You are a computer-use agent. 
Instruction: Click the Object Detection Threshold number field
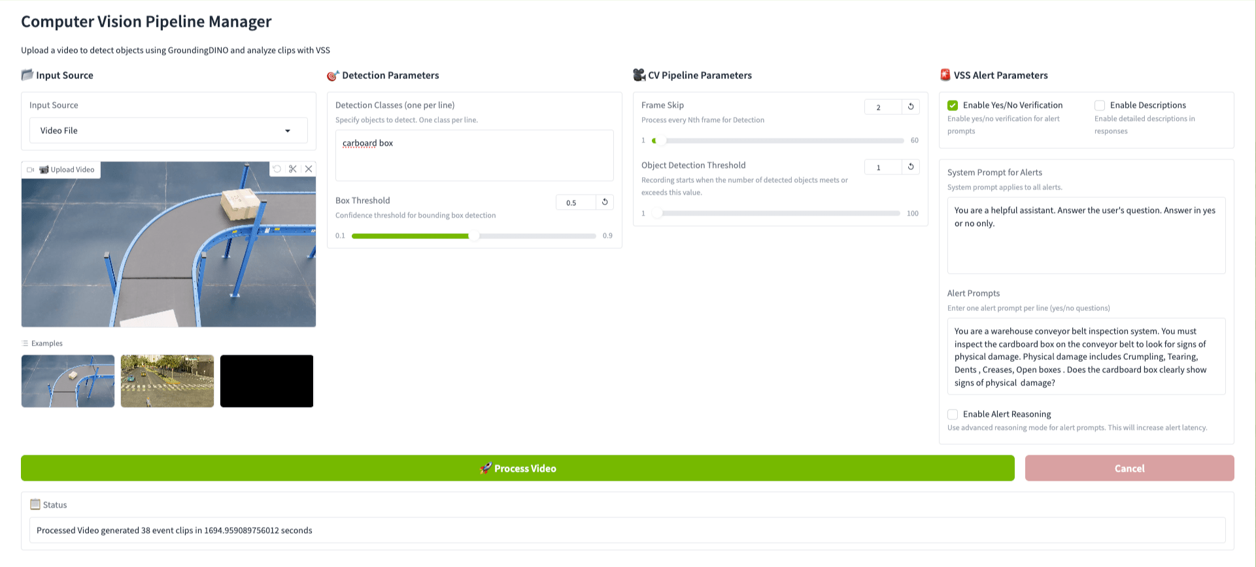coord(883,167)
